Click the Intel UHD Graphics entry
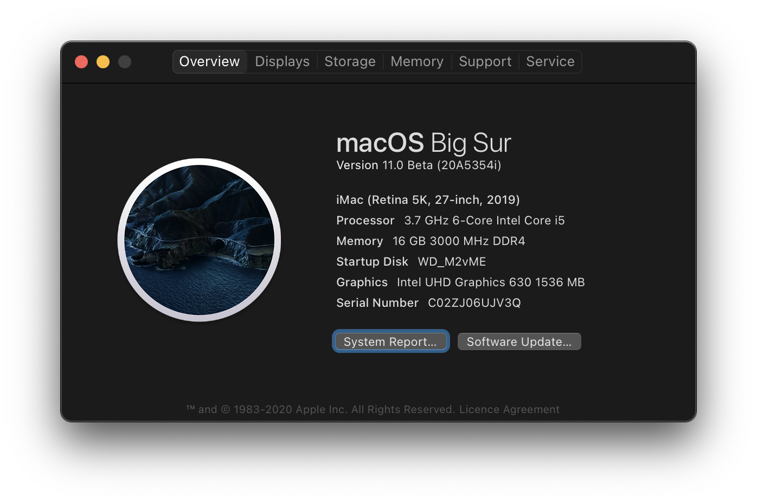The height and width of the screenshot is (502, 757). (x=460, y=282)
